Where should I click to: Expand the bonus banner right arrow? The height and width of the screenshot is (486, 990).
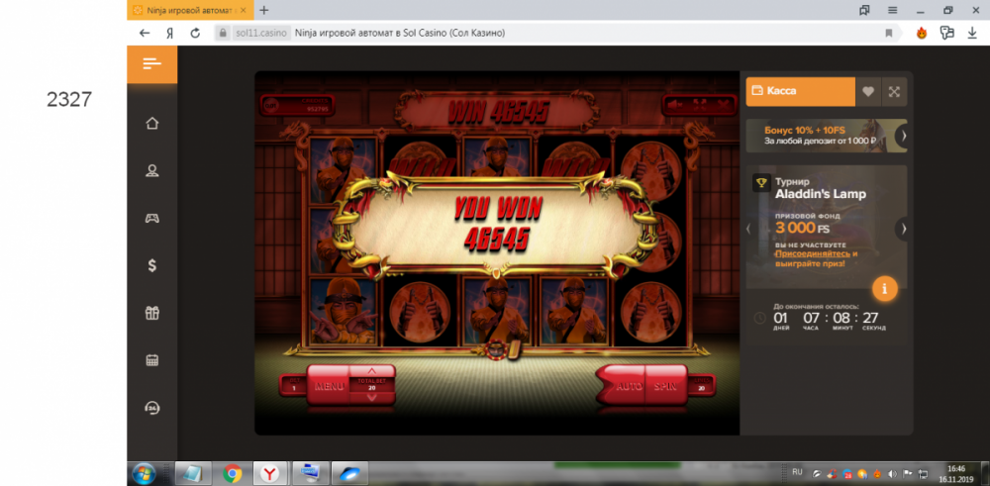click(901, 136)
